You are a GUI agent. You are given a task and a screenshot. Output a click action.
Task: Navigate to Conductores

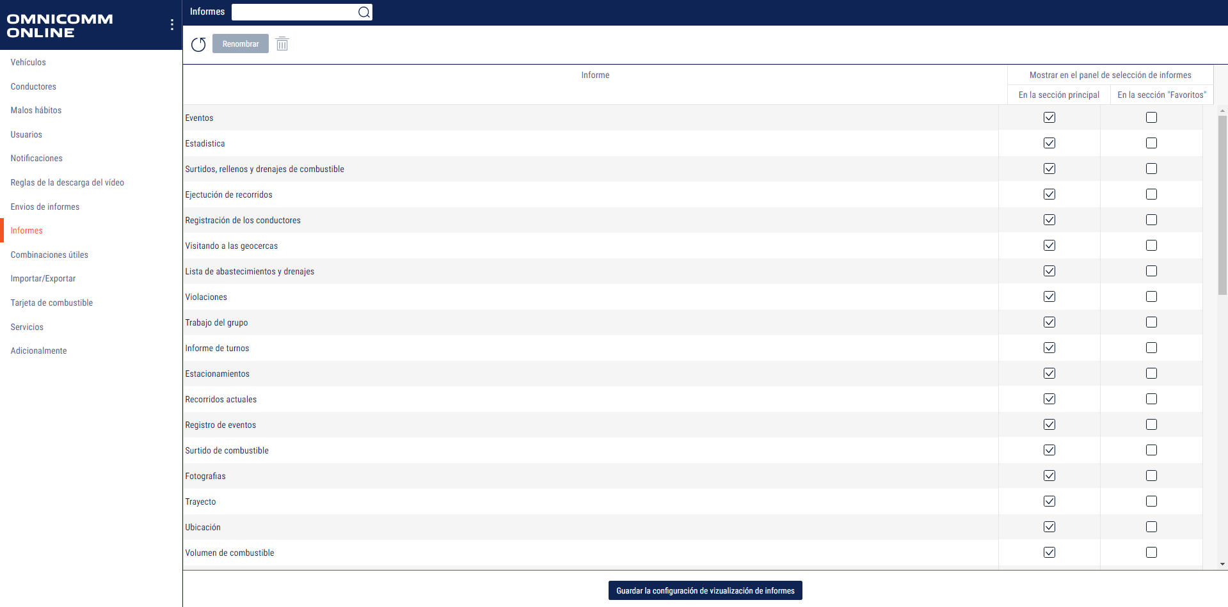coord(33,86)
